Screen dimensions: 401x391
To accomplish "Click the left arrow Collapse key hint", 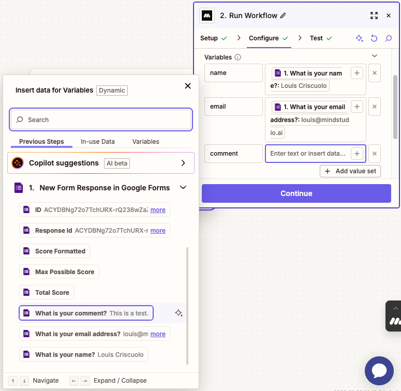I will click(73, 381).
